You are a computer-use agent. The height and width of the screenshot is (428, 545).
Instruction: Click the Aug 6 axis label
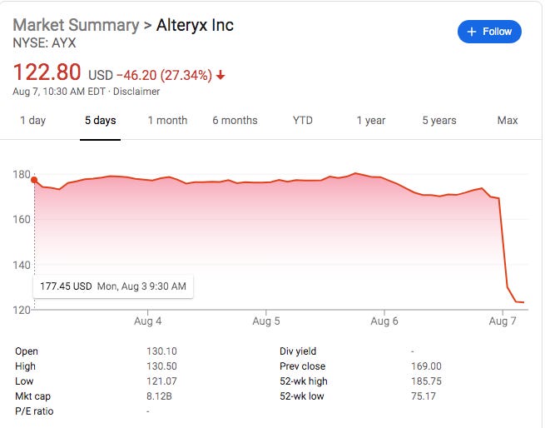pyautogui.click(x=384, y=321)
